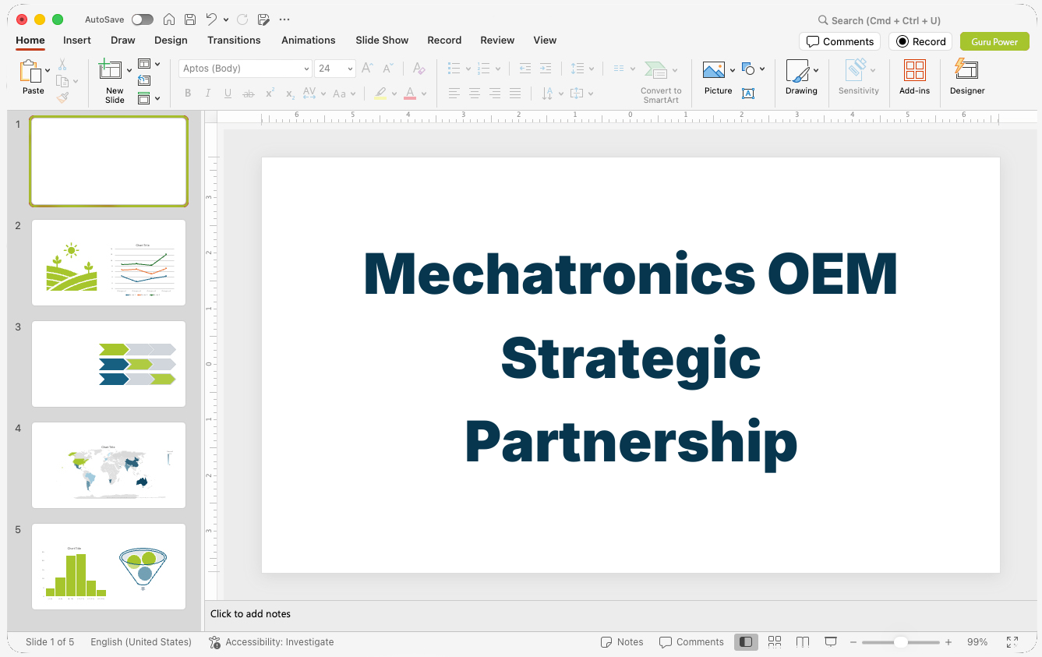Click the red font color swatch
The image size is (1042, 657).
[x=410, y=94]
